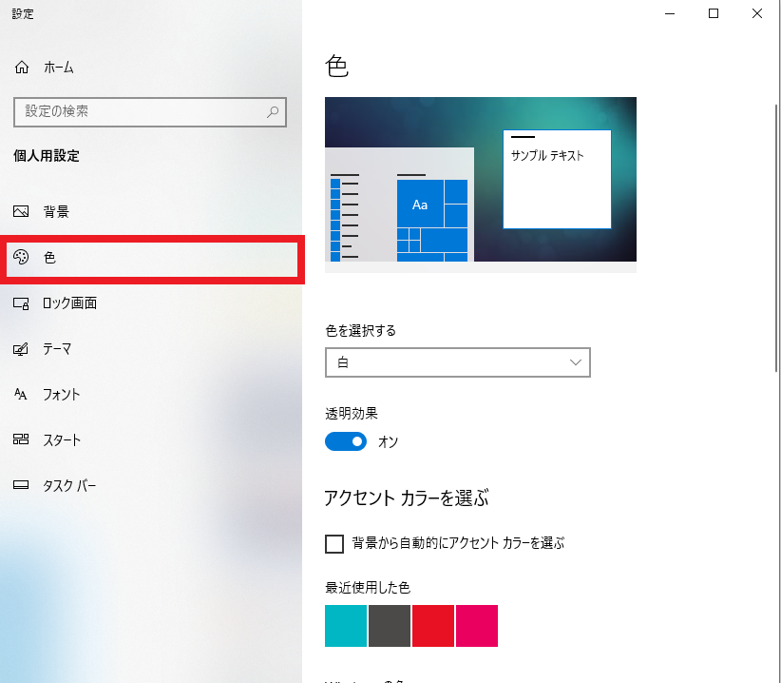Click the タスク バー icon
Image resolution: width=781 pixels, height=683 pixels.
tap(21, 484)
